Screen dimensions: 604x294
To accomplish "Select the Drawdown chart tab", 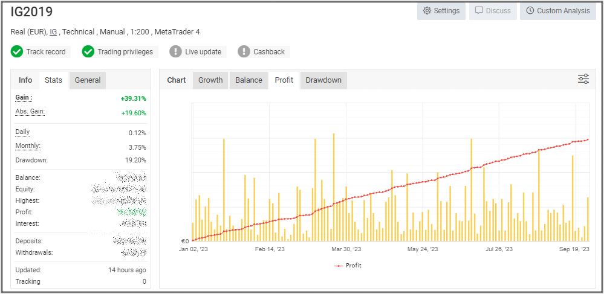I will (x=323, y=80).
